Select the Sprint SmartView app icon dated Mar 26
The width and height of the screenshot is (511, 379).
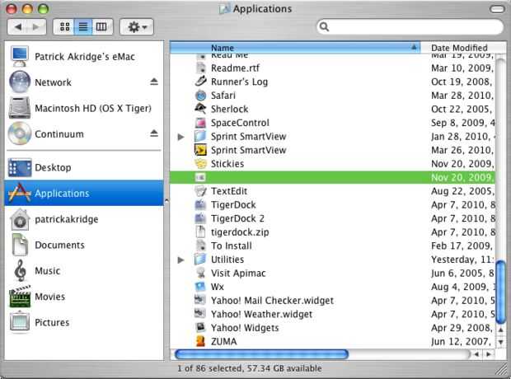(200, 150)
